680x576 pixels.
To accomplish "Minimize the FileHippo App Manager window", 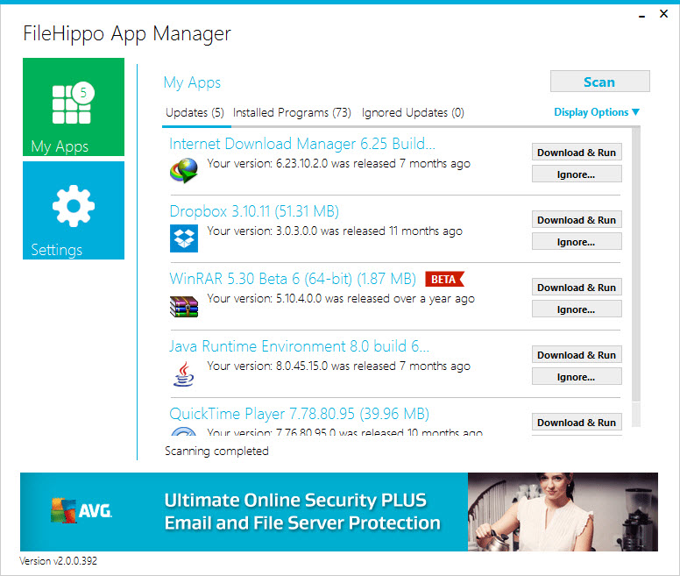I will pyautogui.click(x=641, y=16).
